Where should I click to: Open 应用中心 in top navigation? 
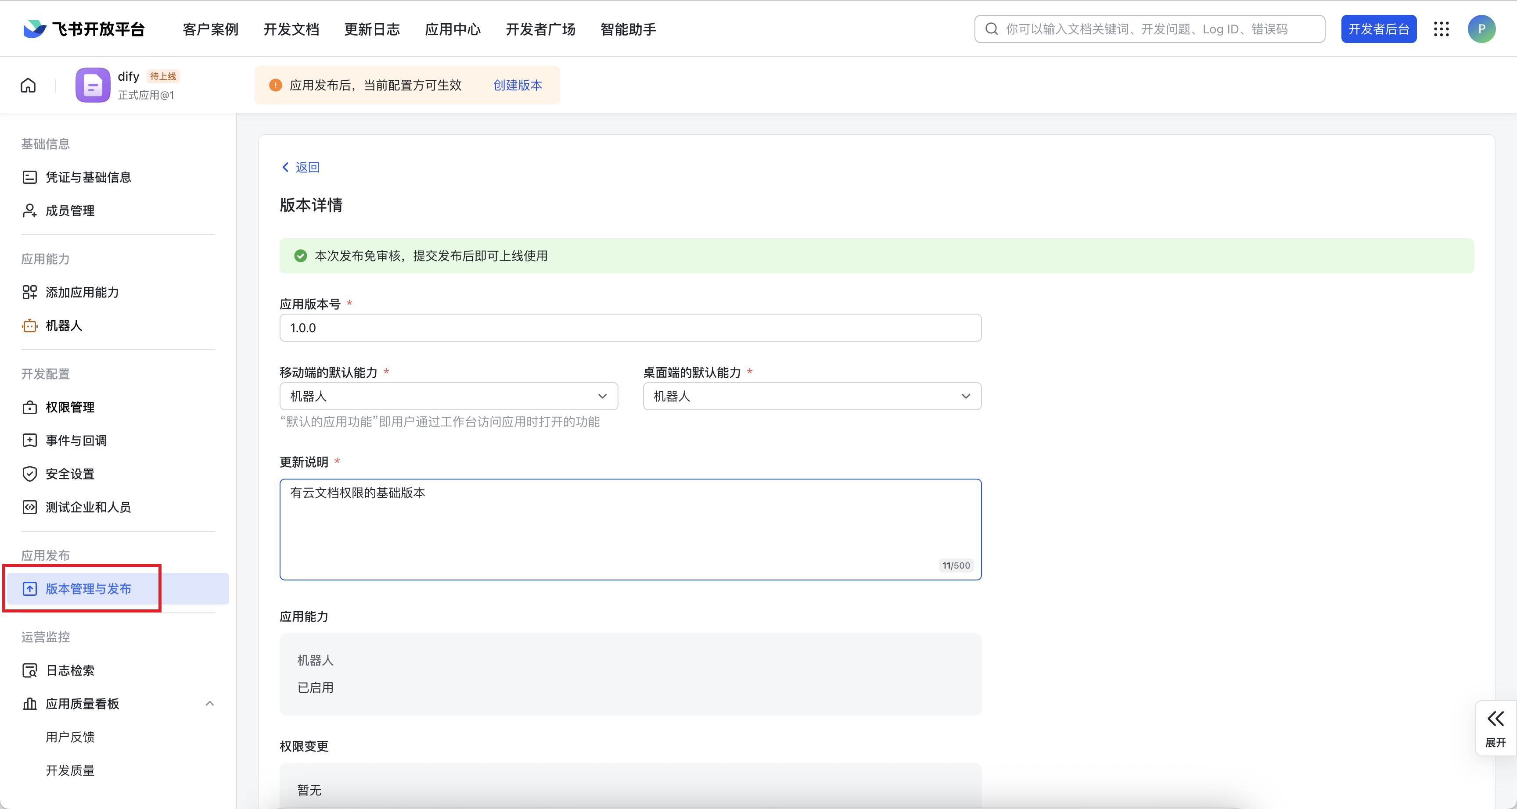pos(452,29)
